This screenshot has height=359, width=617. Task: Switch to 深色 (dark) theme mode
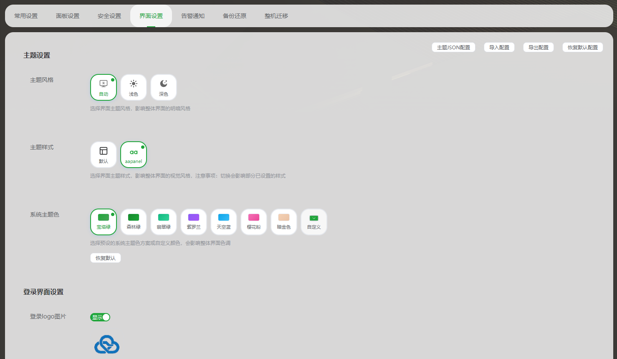click(x=163, y=87)
